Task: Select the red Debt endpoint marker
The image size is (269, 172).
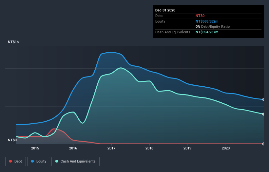Action: [x=263, y=144]
